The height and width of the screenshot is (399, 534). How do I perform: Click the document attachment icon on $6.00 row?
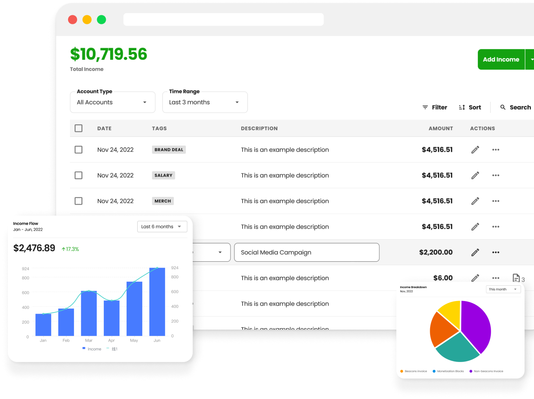tap(516, 278)
